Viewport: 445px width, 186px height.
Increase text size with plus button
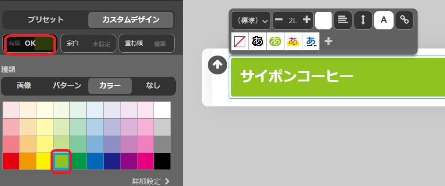pos(307,19)
